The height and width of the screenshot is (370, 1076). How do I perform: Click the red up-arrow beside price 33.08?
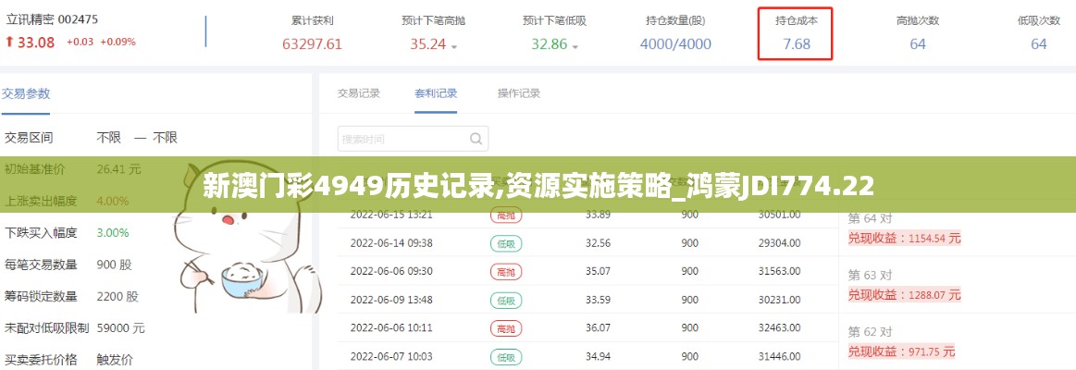point(8,42)
